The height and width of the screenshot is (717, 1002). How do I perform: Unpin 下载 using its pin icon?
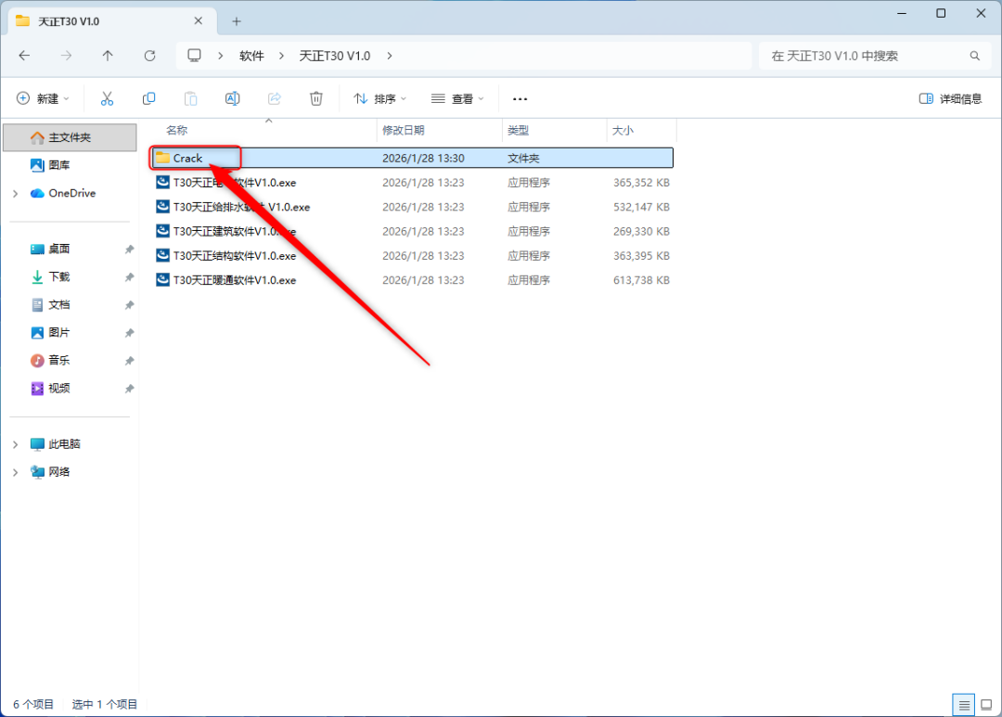point(129,277)
